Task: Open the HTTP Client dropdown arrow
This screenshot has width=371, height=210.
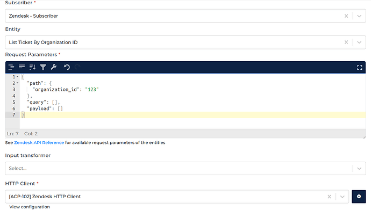Action: pos(342,197)
